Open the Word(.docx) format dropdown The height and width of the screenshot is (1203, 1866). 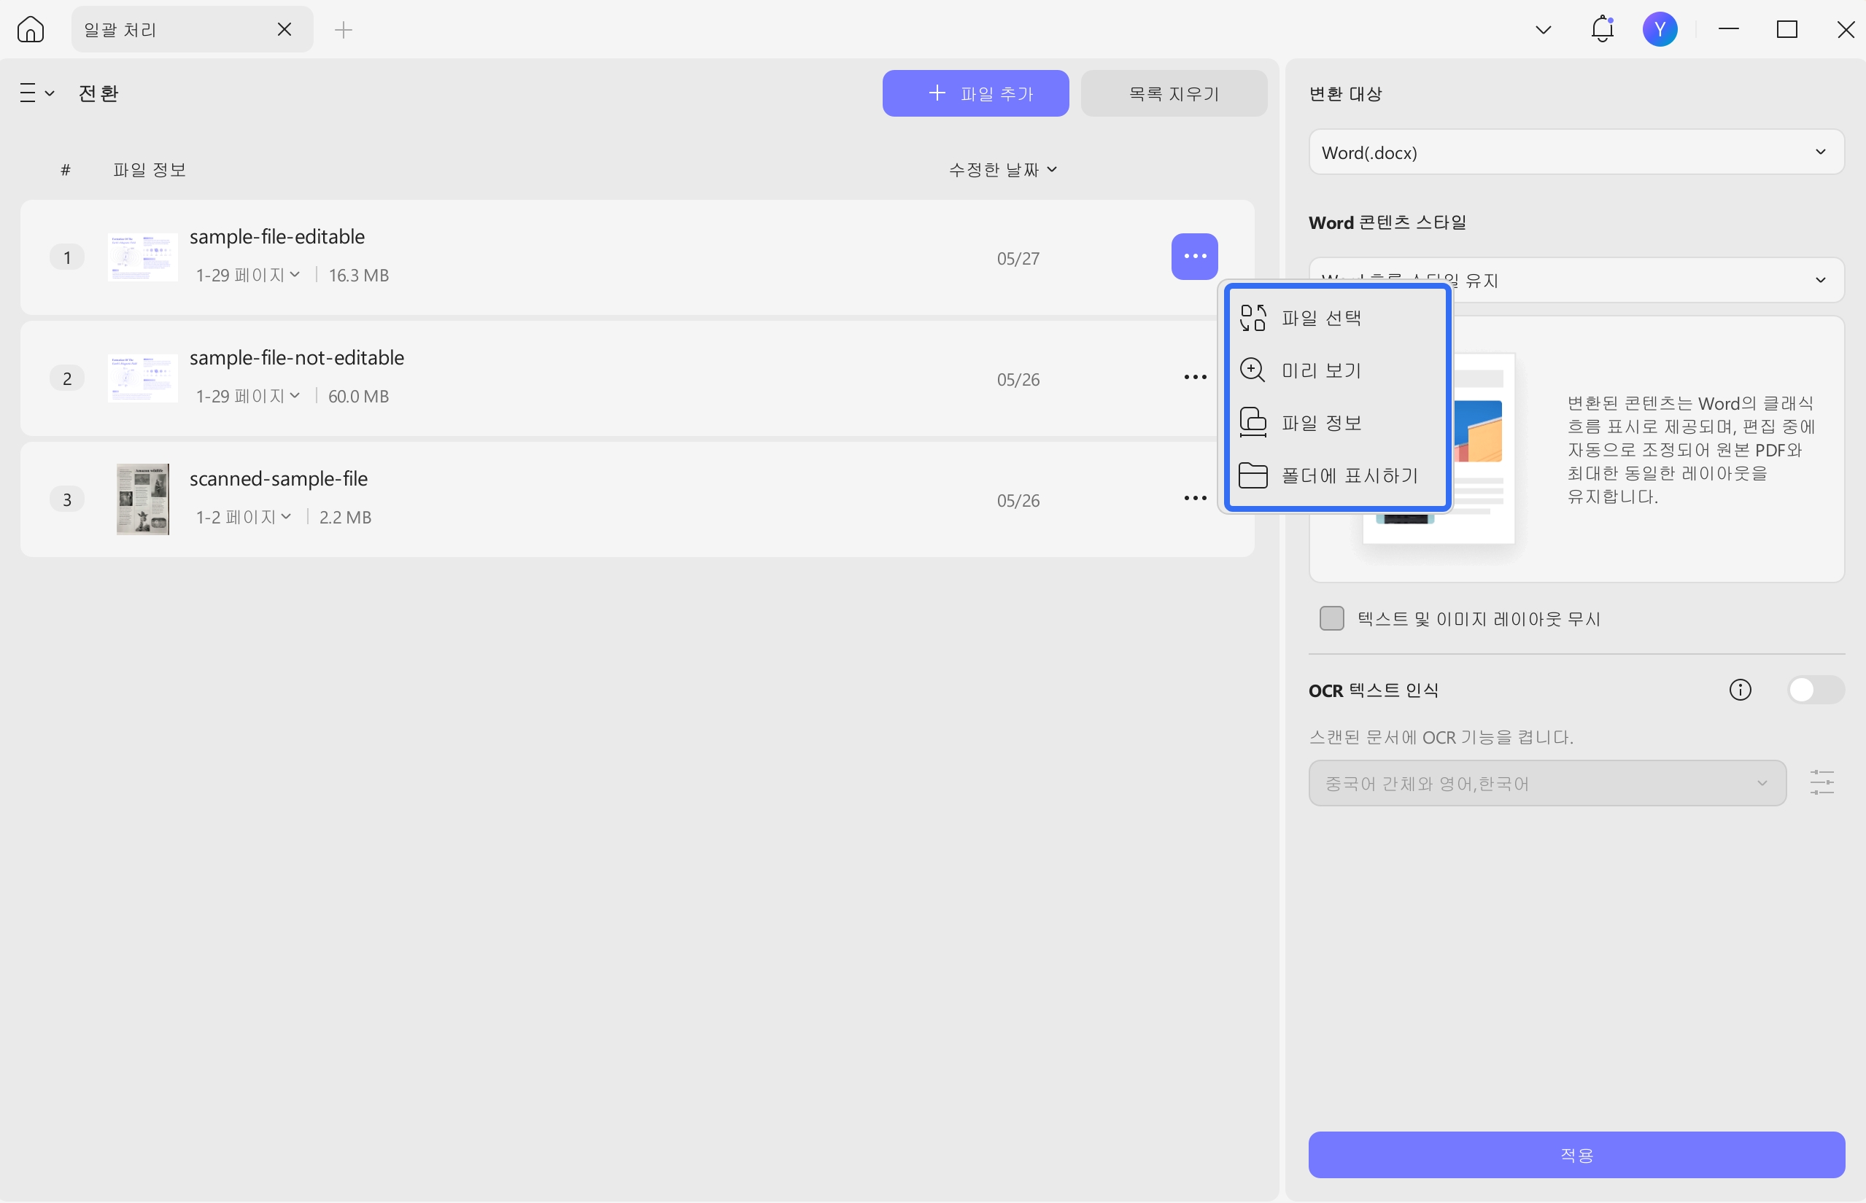[1576, 152]
